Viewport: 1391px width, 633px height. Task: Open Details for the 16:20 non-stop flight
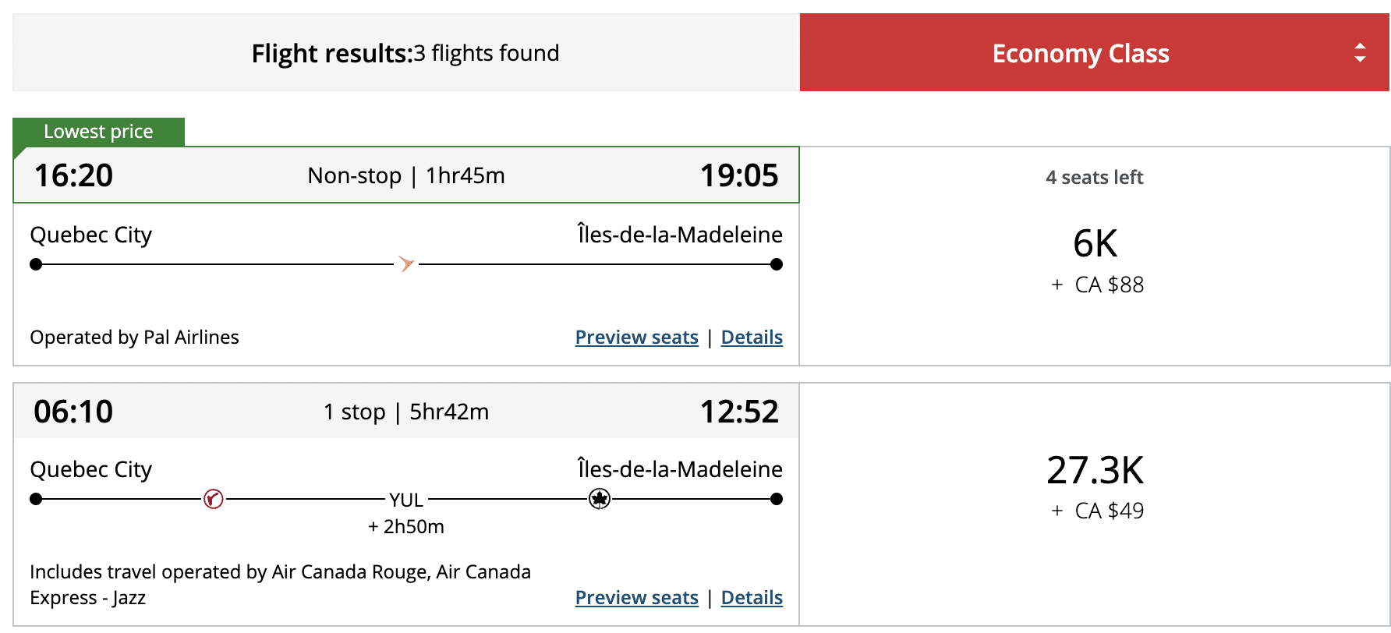point(752,338)
